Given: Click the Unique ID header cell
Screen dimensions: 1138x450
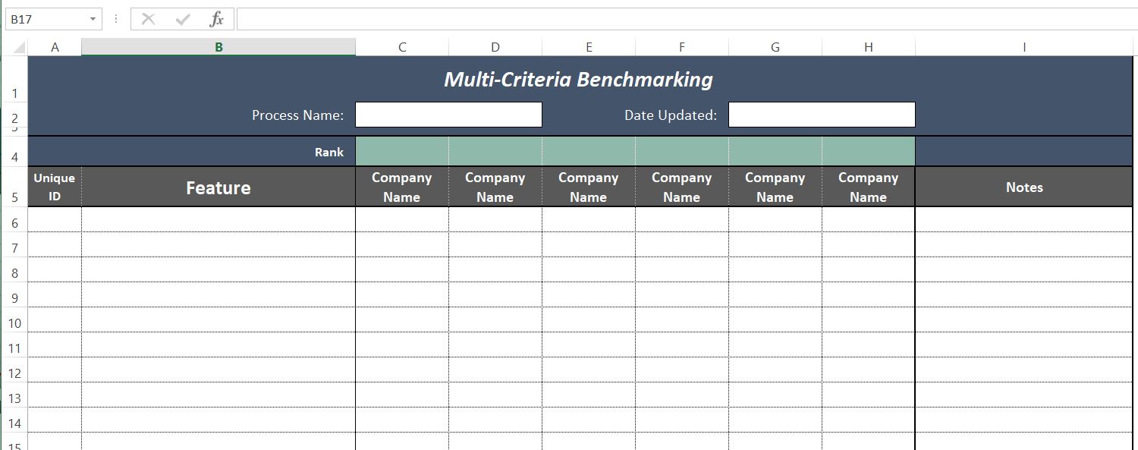Looking at the screenshot, I should click(55, 187).
